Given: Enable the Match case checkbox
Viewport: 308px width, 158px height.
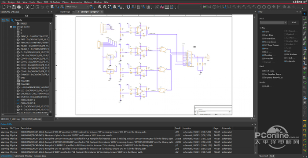Looking at the screenshot, I should 263,71.
